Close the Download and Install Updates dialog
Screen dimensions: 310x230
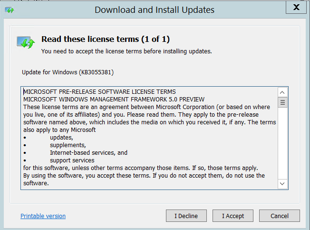296,8
